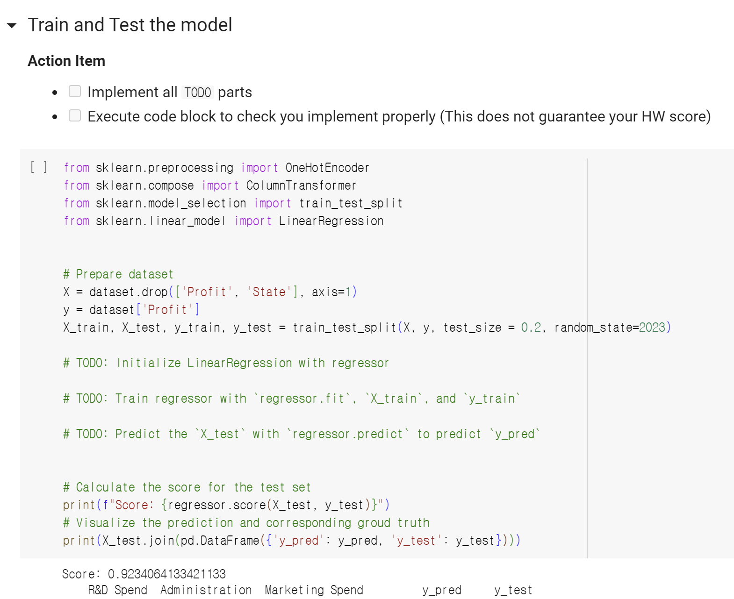734x599 pixels.
Task: Click the X_test.join print statement
Action: [292, 540]
